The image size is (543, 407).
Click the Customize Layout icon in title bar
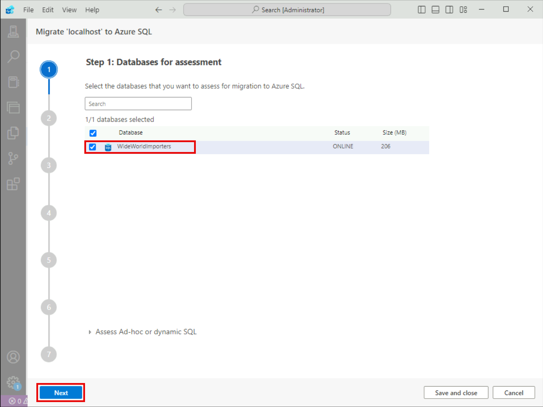tap(463, 10)
